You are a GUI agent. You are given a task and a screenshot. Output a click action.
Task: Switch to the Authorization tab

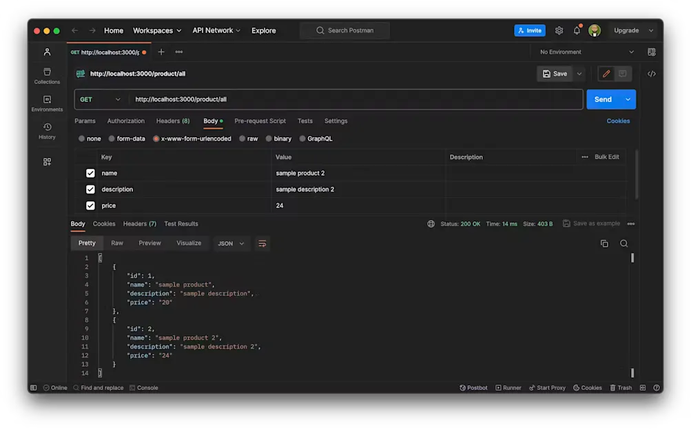[125, 121]
